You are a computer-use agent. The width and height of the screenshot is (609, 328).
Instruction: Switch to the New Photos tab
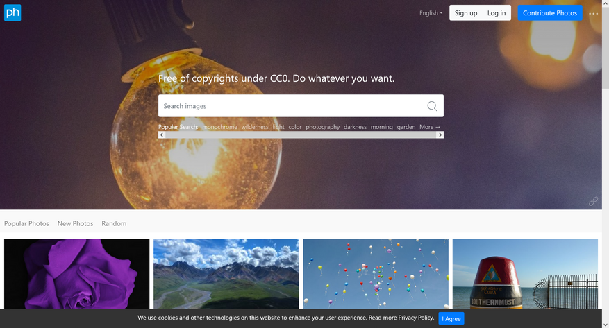click(76, 224)
